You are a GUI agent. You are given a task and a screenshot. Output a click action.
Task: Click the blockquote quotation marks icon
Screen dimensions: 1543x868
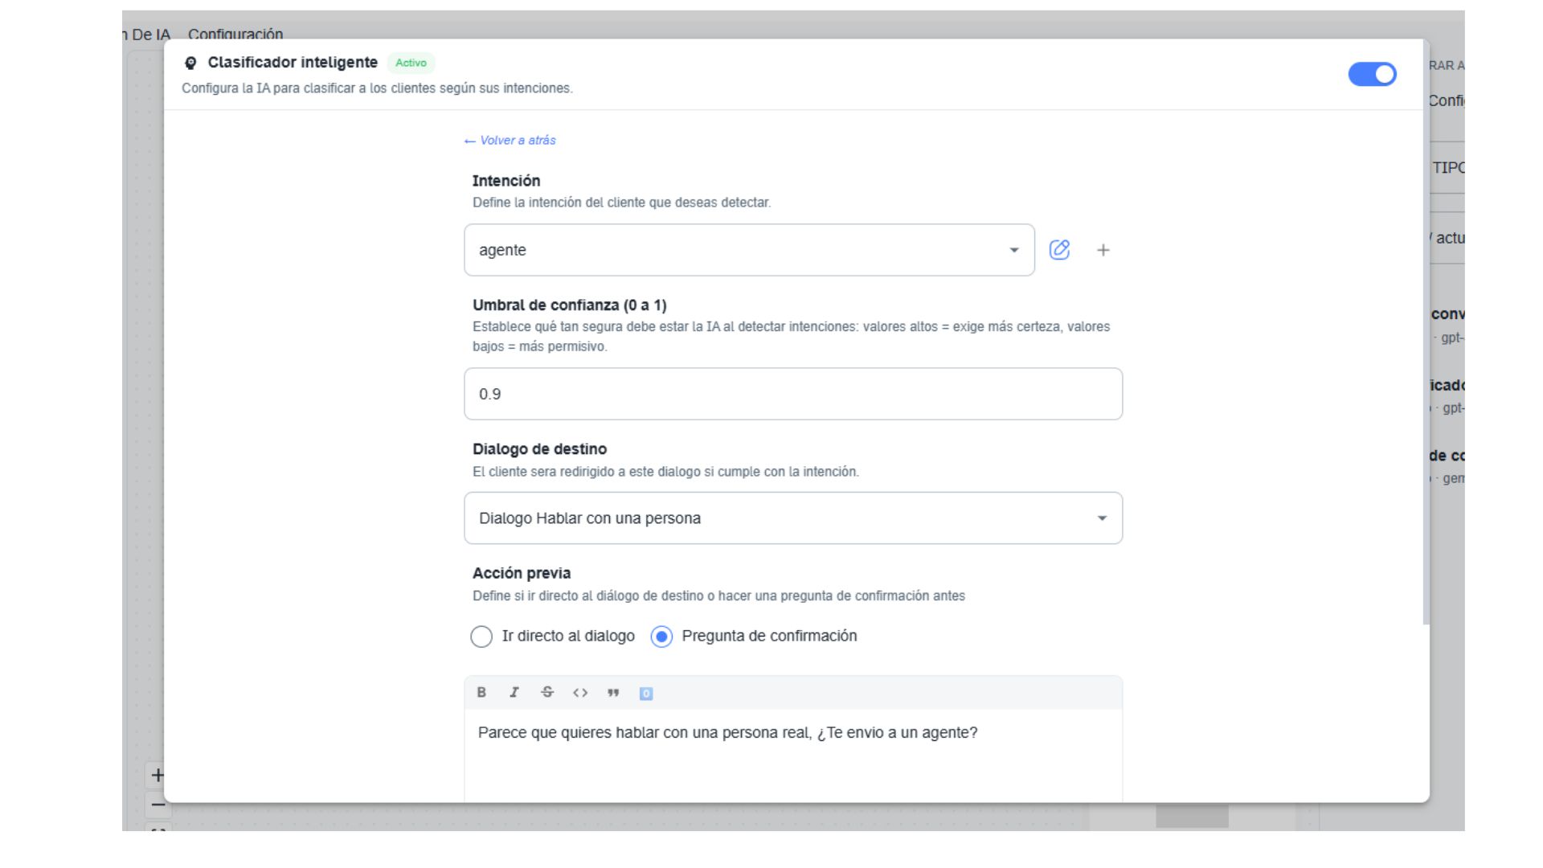click(x=613, y=693)
